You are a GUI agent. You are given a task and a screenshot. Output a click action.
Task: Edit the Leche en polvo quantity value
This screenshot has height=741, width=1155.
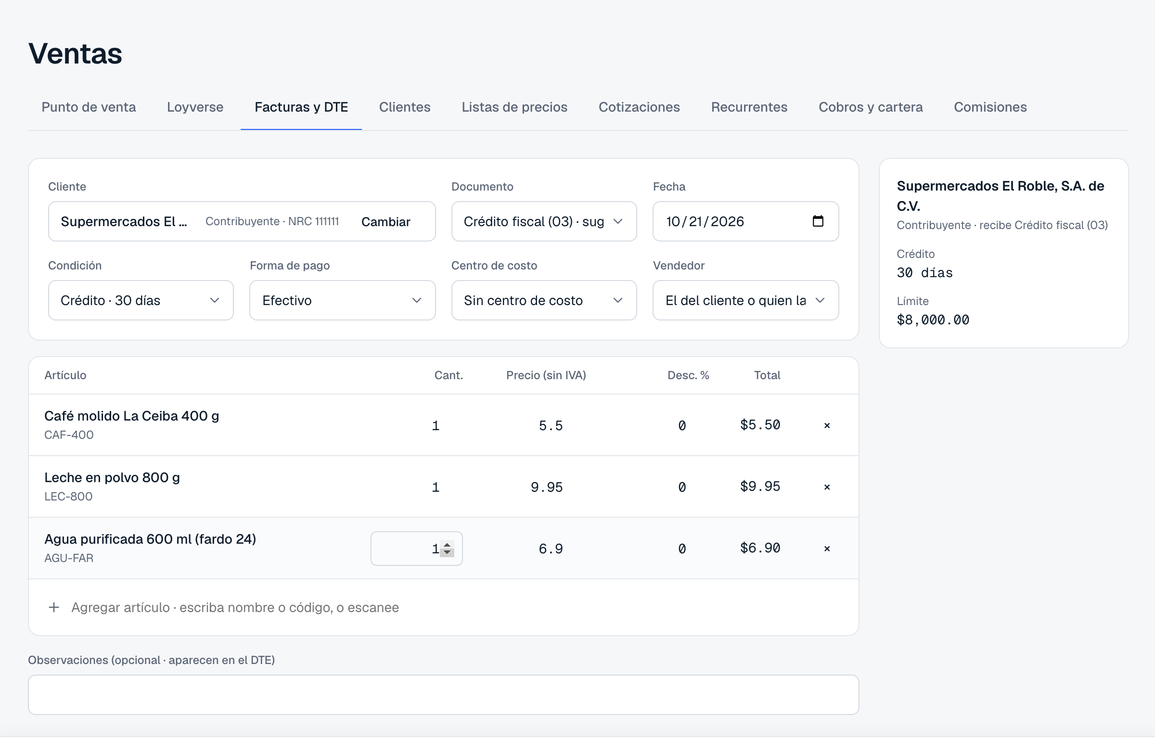point(417,487)
